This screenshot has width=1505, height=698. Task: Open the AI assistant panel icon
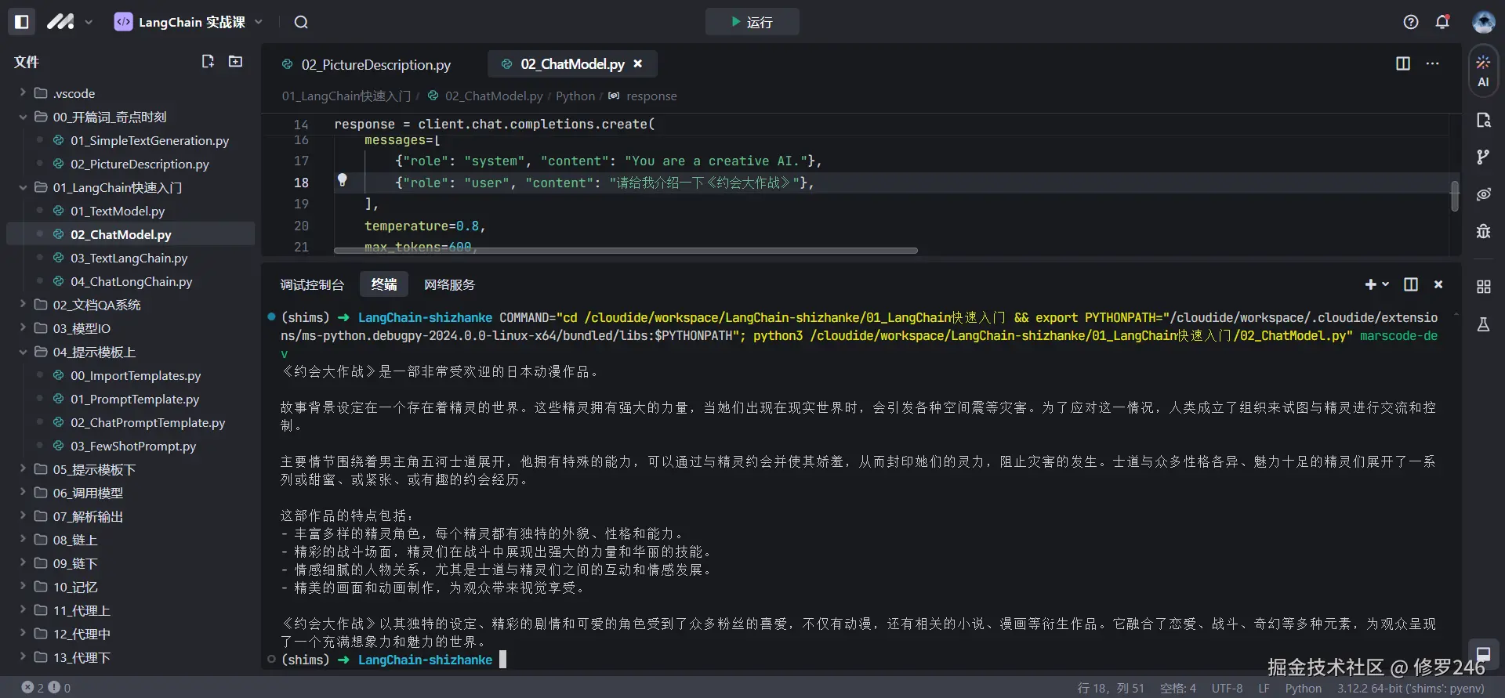(x=1483, y=71)
